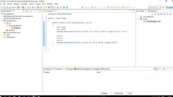Toggle Sort in the Outline toolbar
The image size is (173, 97).
[x=158, y=14]
